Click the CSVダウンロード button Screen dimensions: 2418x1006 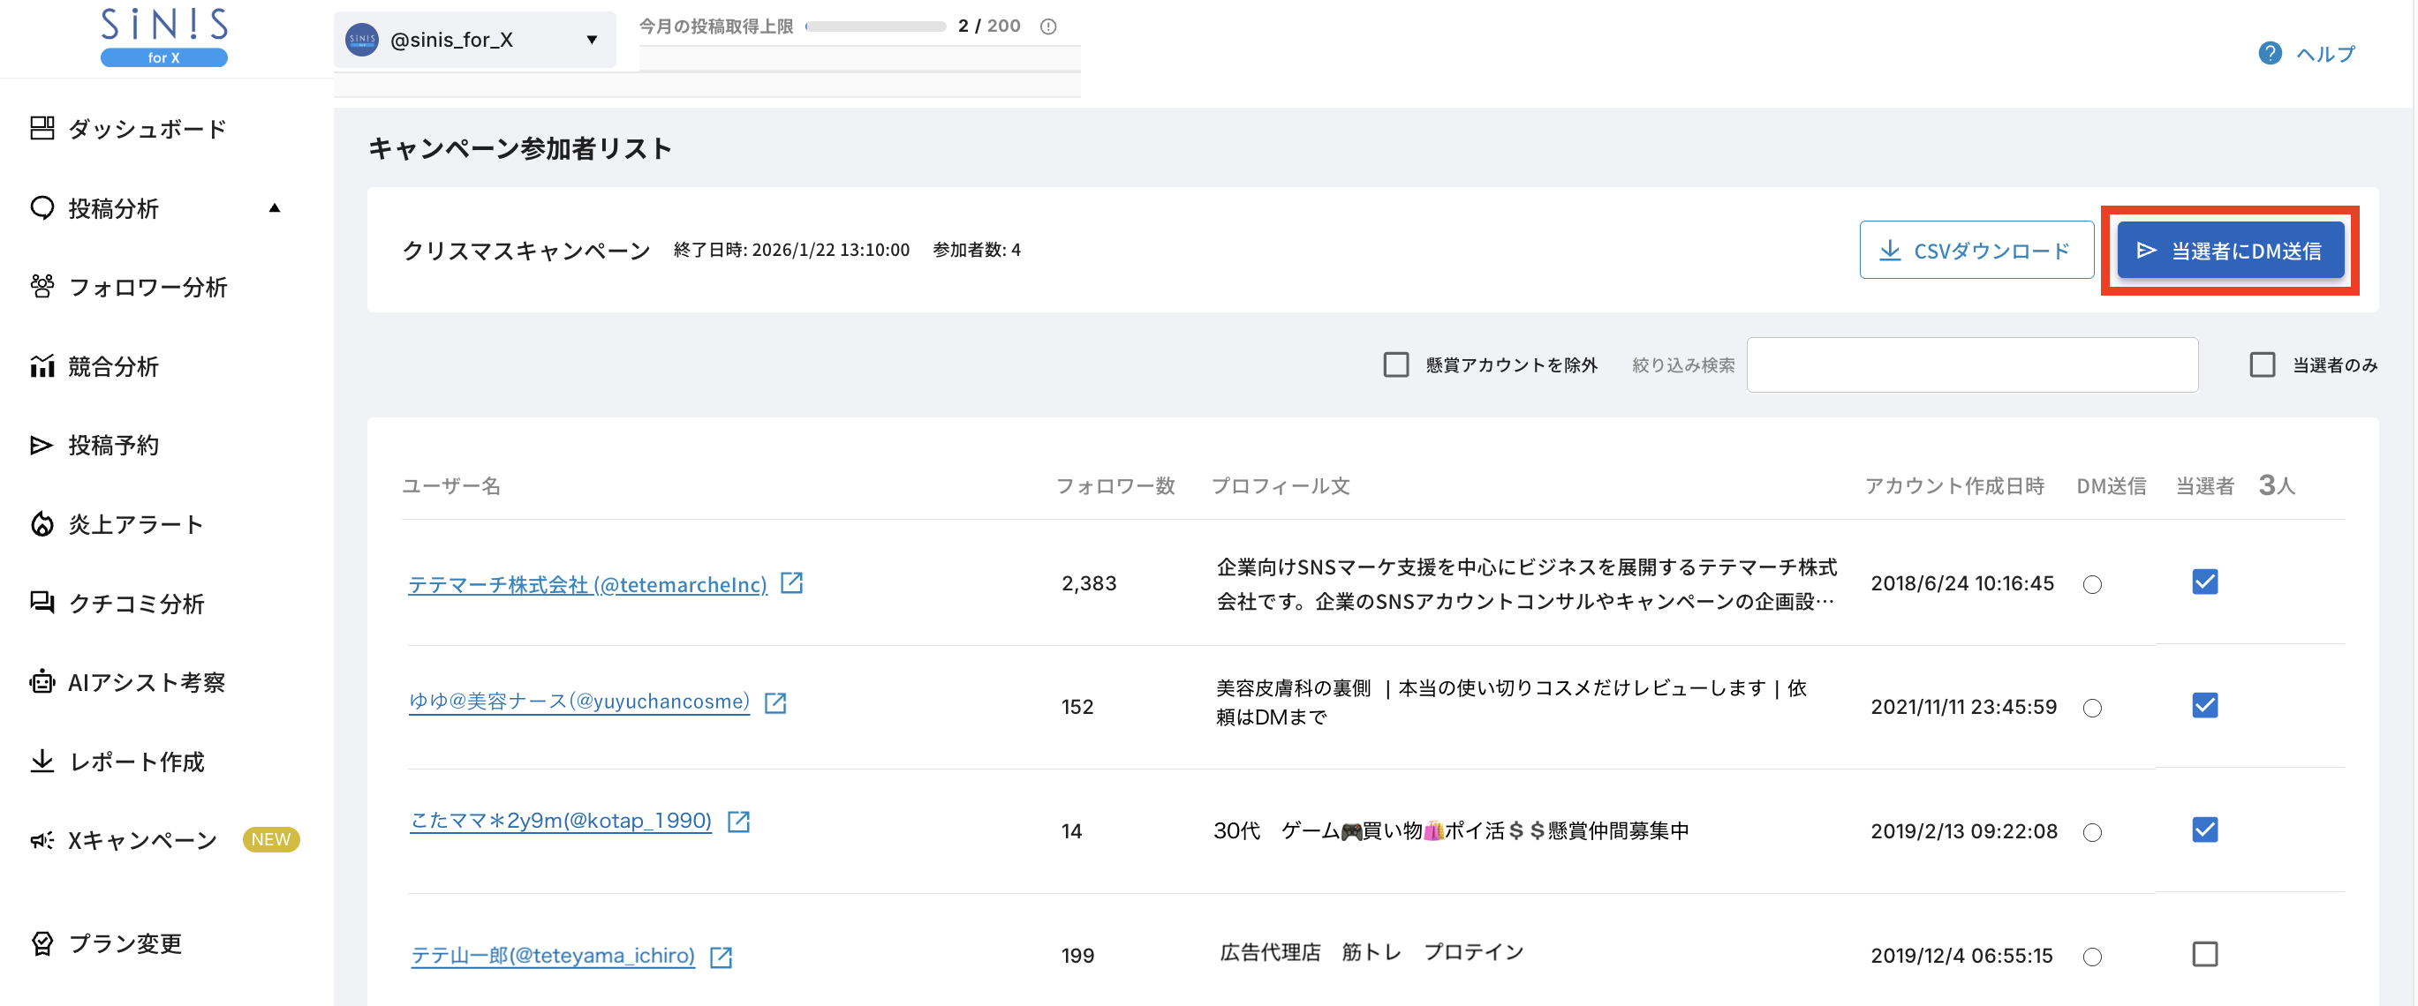pyautogui.click(x=1976, y=250)
